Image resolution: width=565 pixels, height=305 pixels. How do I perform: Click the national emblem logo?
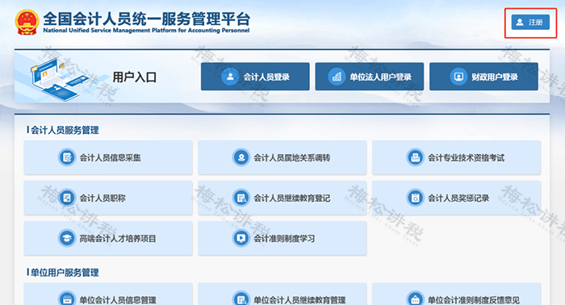(27, 23)
